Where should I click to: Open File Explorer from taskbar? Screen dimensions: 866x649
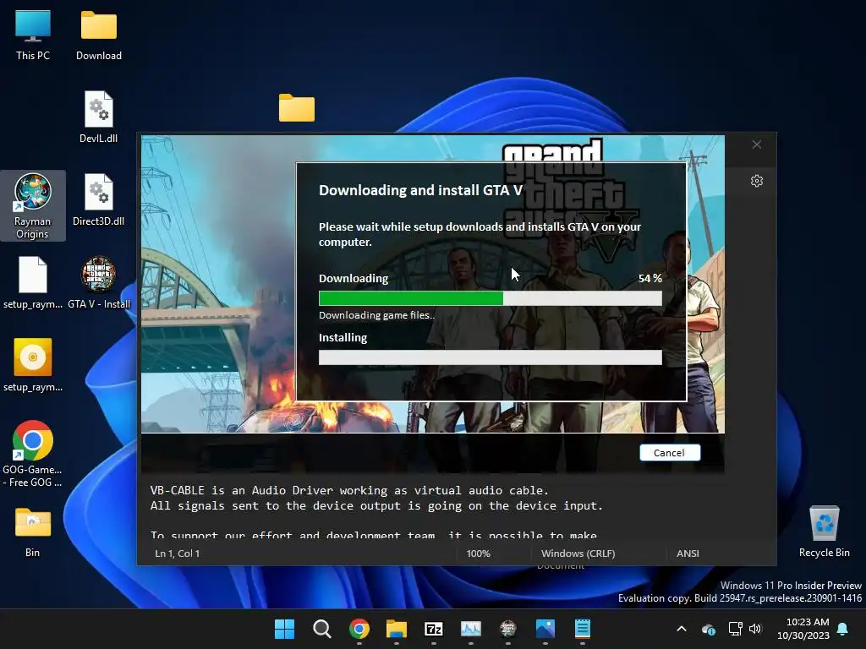[397, 629]
